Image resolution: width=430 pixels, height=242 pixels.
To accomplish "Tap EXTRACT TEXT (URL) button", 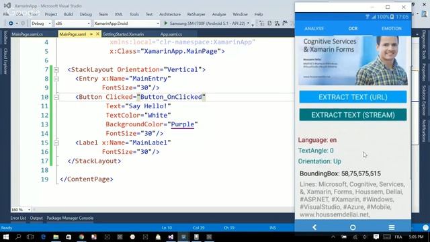I will (353, 97).
